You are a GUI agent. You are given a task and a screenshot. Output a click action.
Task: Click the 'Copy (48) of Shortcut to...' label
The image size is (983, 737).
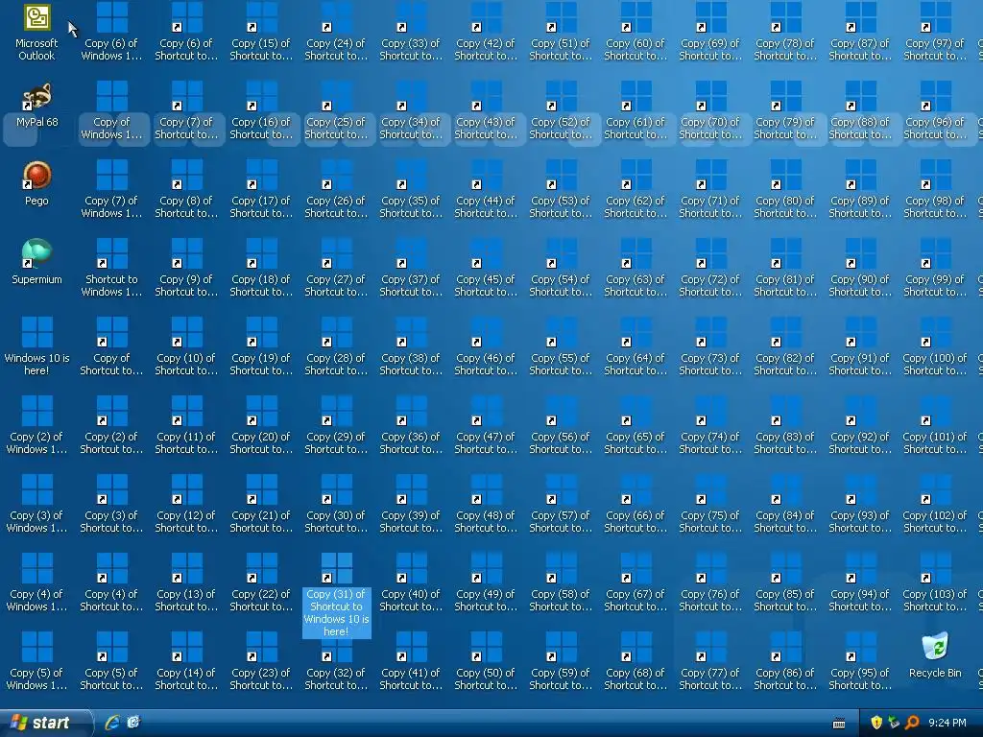click(x=486, y=521)
